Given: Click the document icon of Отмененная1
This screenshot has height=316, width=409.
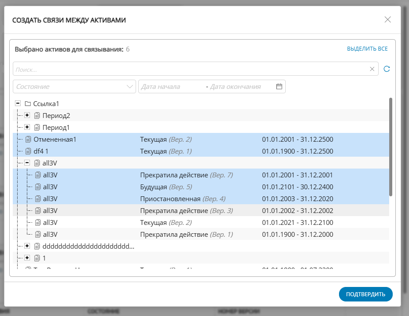Looking at the screenshot, I should click(x=28, y=140).
